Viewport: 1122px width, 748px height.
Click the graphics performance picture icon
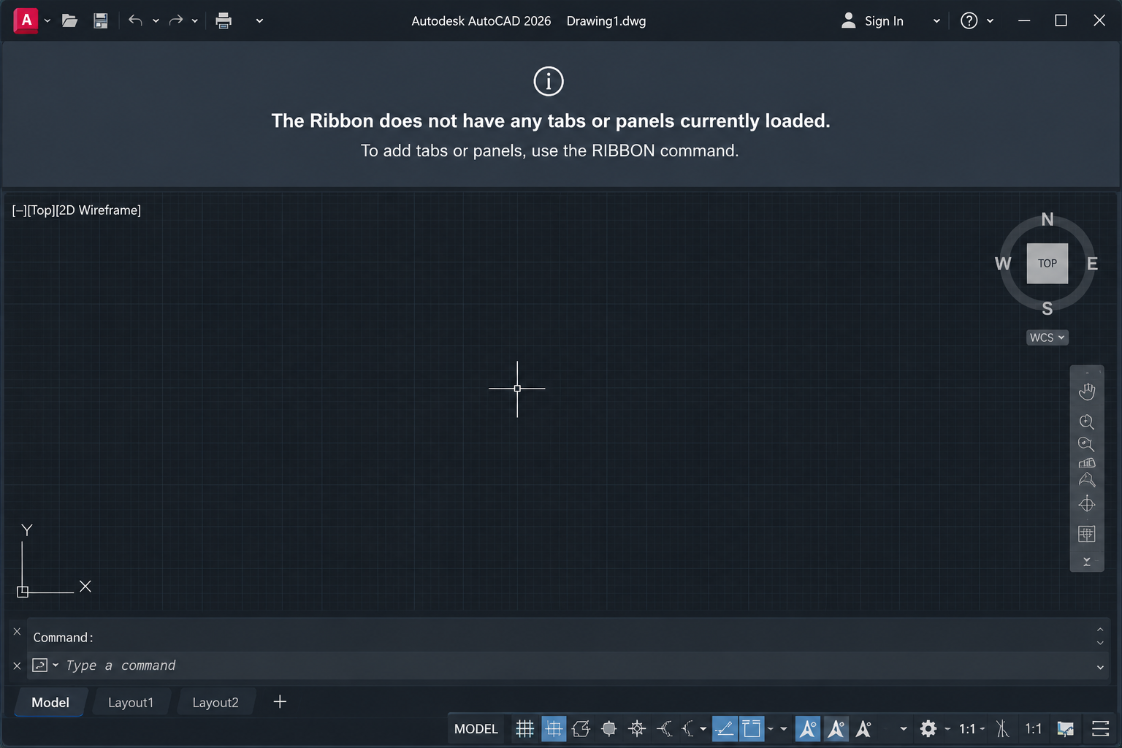pyautogui.click(x=1066, y=729)
